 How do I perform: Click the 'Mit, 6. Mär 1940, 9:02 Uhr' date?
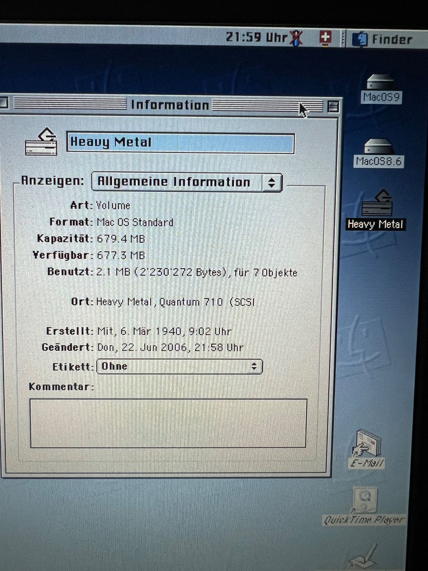164,331
